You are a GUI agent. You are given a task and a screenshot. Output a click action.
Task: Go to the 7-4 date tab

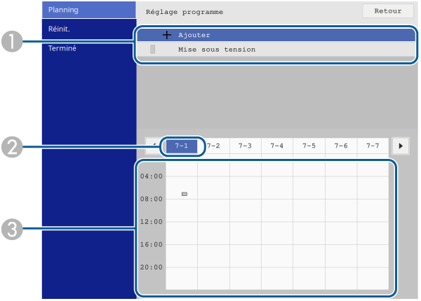tap(277, 146)
